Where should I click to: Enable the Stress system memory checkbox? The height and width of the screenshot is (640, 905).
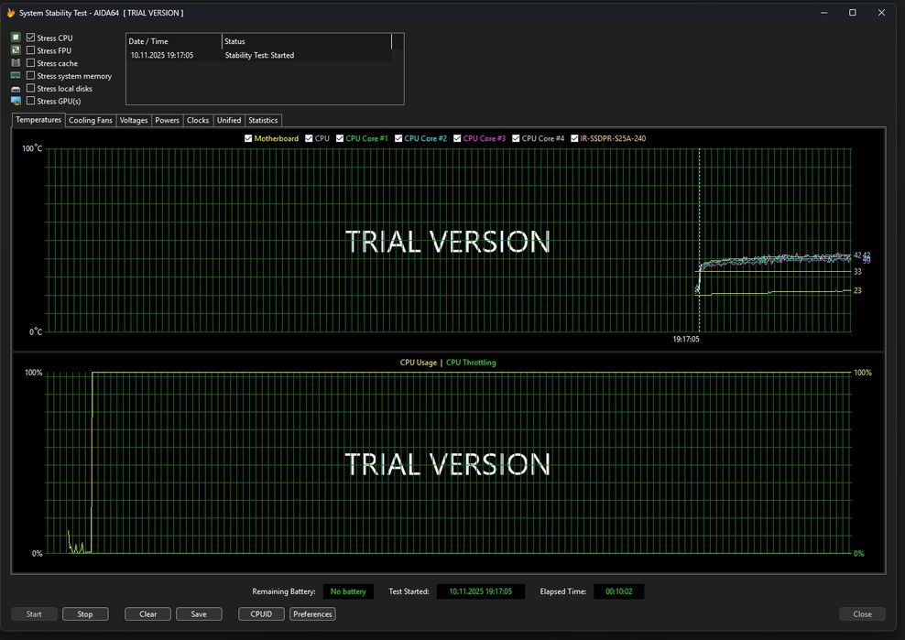click(31, 76)
